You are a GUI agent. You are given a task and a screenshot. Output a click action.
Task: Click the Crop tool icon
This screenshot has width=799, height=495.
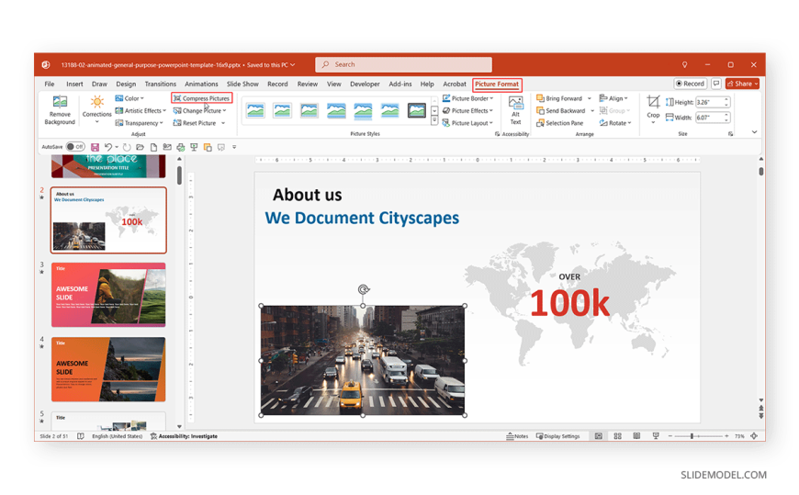click(x=653, y=101)
